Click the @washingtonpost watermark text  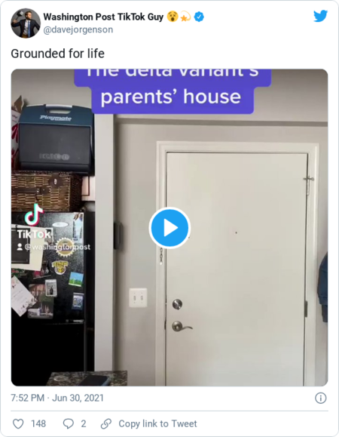point(53,247)
